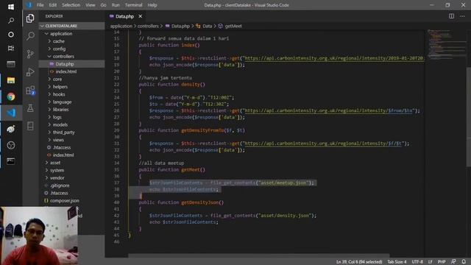Click the Windows search icon in taskbar

[x=11, y=21]
